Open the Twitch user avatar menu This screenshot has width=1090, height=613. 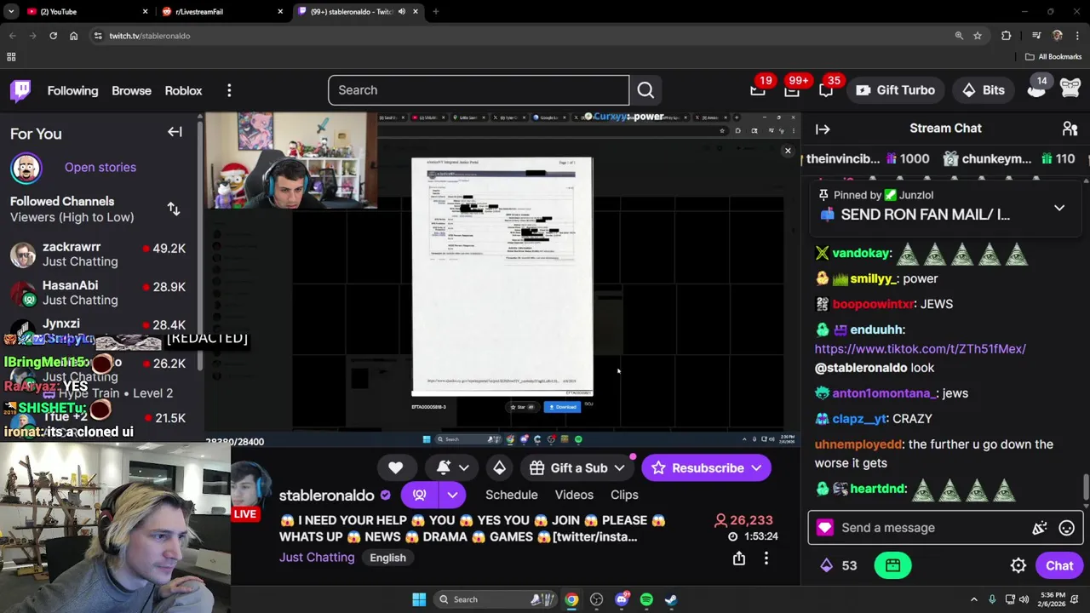pyautogui.click(x=1070, y=89)
